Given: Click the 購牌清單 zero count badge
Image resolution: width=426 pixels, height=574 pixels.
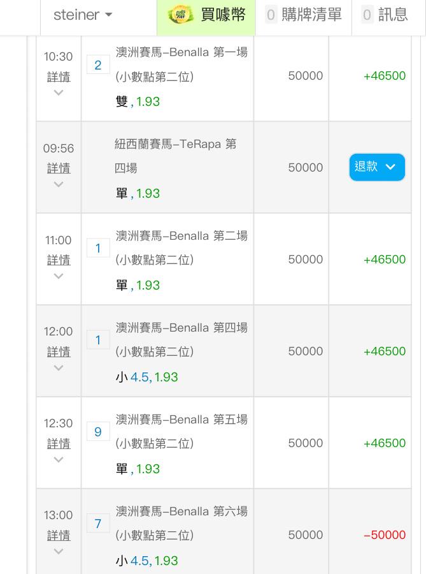Looking at the screenshot, I should point(271,15).
